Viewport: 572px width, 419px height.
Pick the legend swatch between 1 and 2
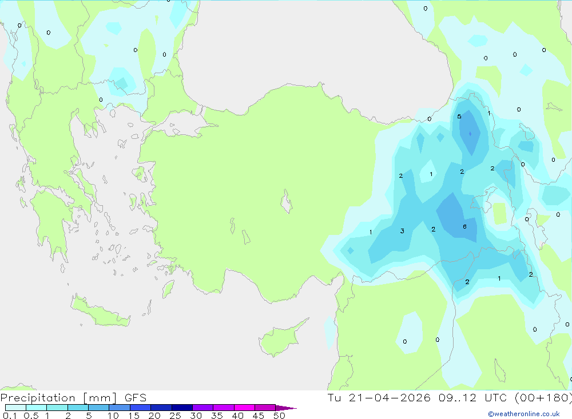(57, 408)
